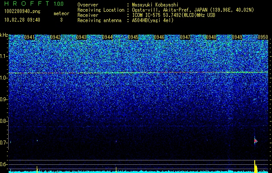Click the Ogata-vill. Akita-Pref. JAPAN location text
272x173 pixels.
[193, 10]
